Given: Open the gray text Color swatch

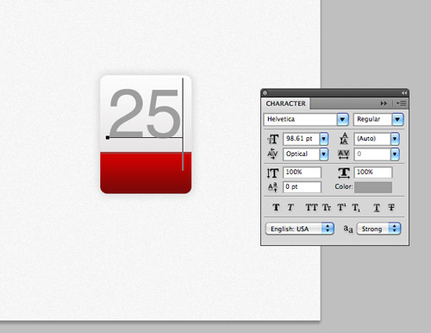Looking at the screenshot, I should coord(373,187).
